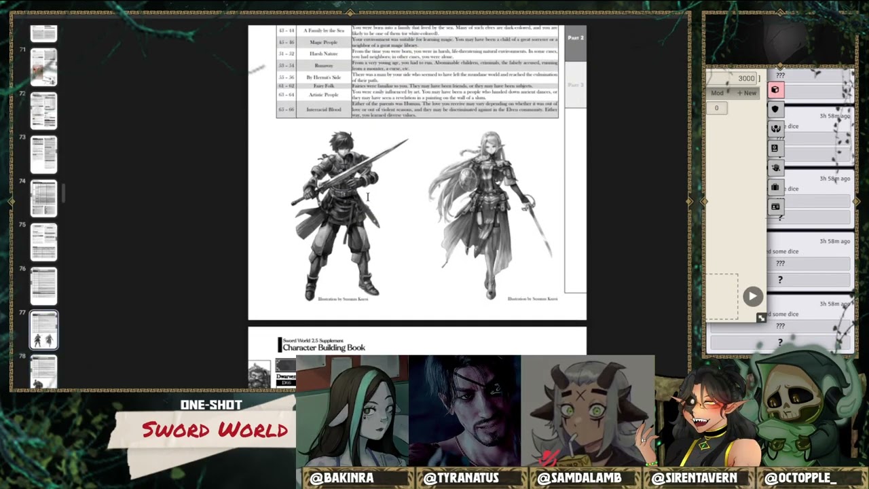Click the 'Character Building Book' heading

(x=324, y=347)
